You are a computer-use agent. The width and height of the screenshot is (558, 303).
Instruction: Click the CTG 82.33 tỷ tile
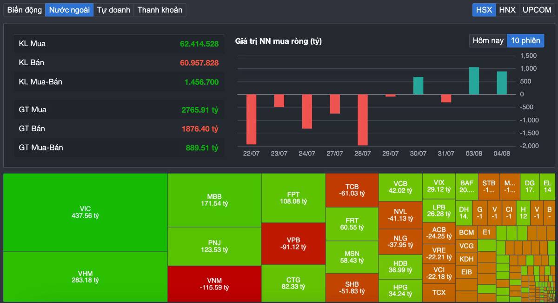(x=293, y=283)
